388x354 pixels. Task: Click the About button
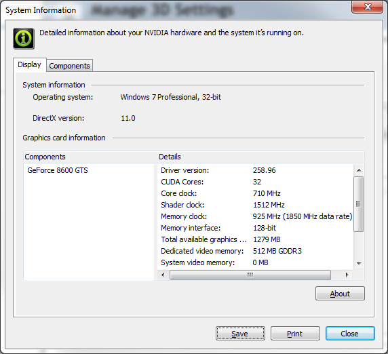coord(340,294)
